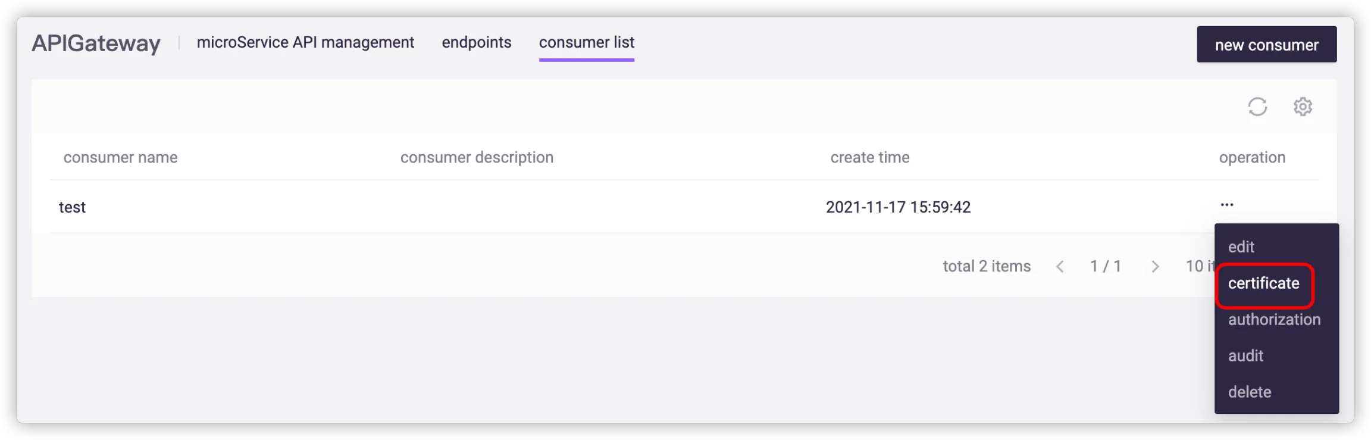Pick audit in the operation menu

pyautogui.click(x=1245, y=356)
